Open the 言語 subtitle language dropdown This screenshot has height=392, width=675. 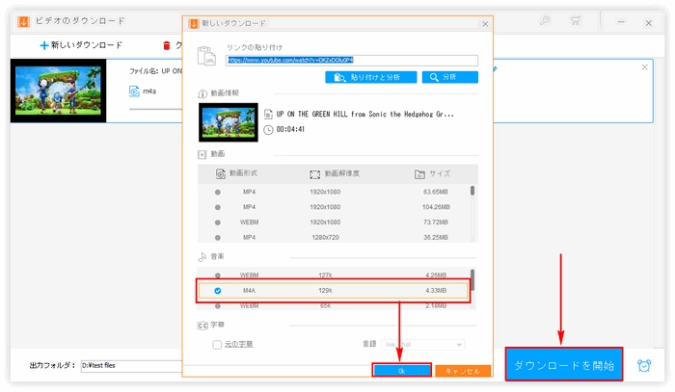coord(426,344)
